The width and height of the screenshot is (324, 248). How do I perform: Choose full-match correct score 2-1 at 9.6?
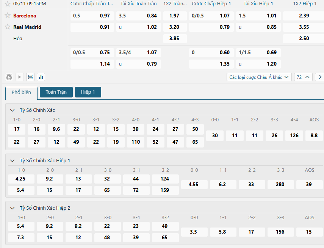coord(56,129)
